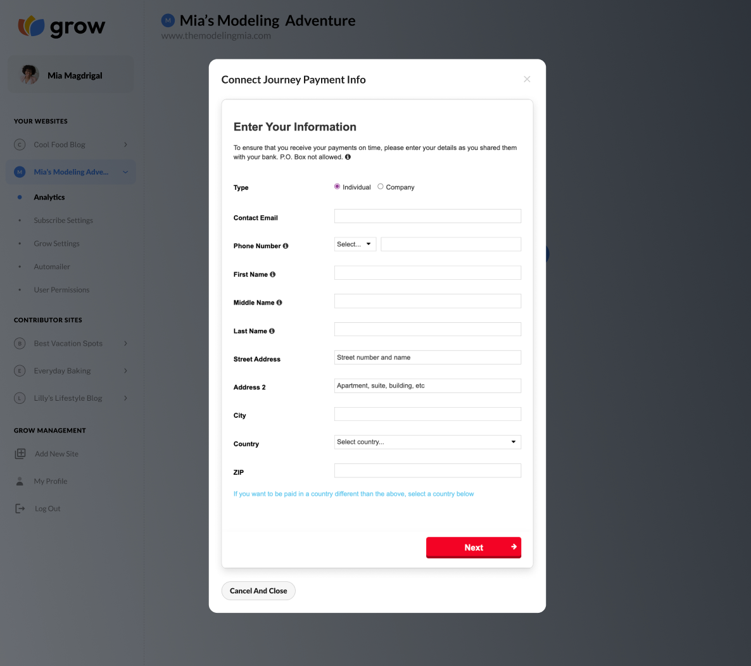
Task: Expand the Cool Food Blog chevron
Action: click(x=125, y=144)
